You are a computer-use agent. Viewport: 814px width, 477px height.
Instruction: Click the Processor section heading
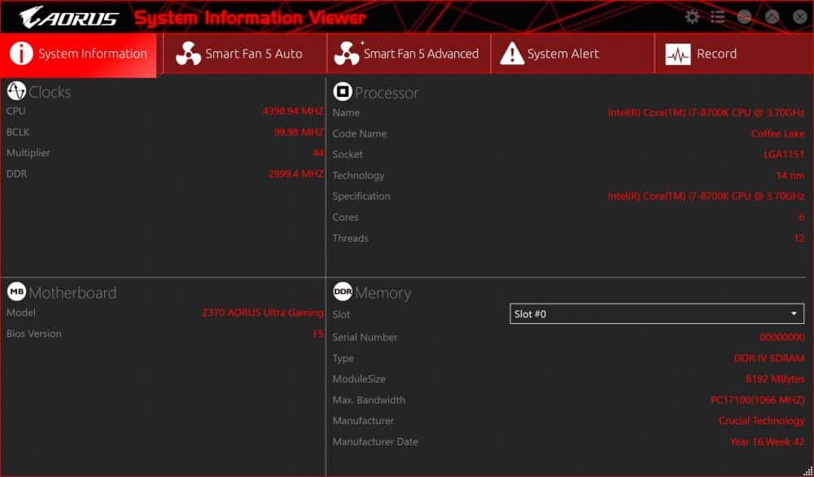click(387, 93)
